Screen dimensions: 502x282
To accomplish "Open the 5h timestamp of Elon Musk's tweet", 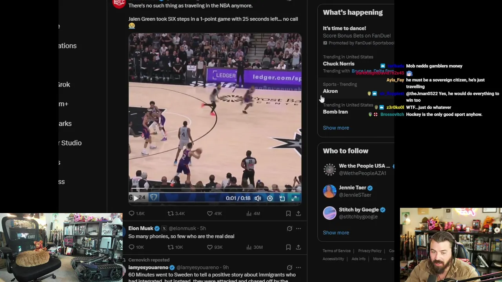I will [203, 228].
